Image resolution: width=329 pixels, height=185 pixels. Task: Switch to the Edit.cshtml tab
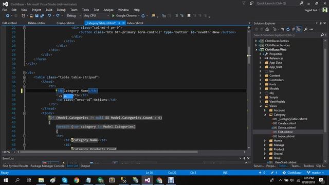(x=9, y=23)
